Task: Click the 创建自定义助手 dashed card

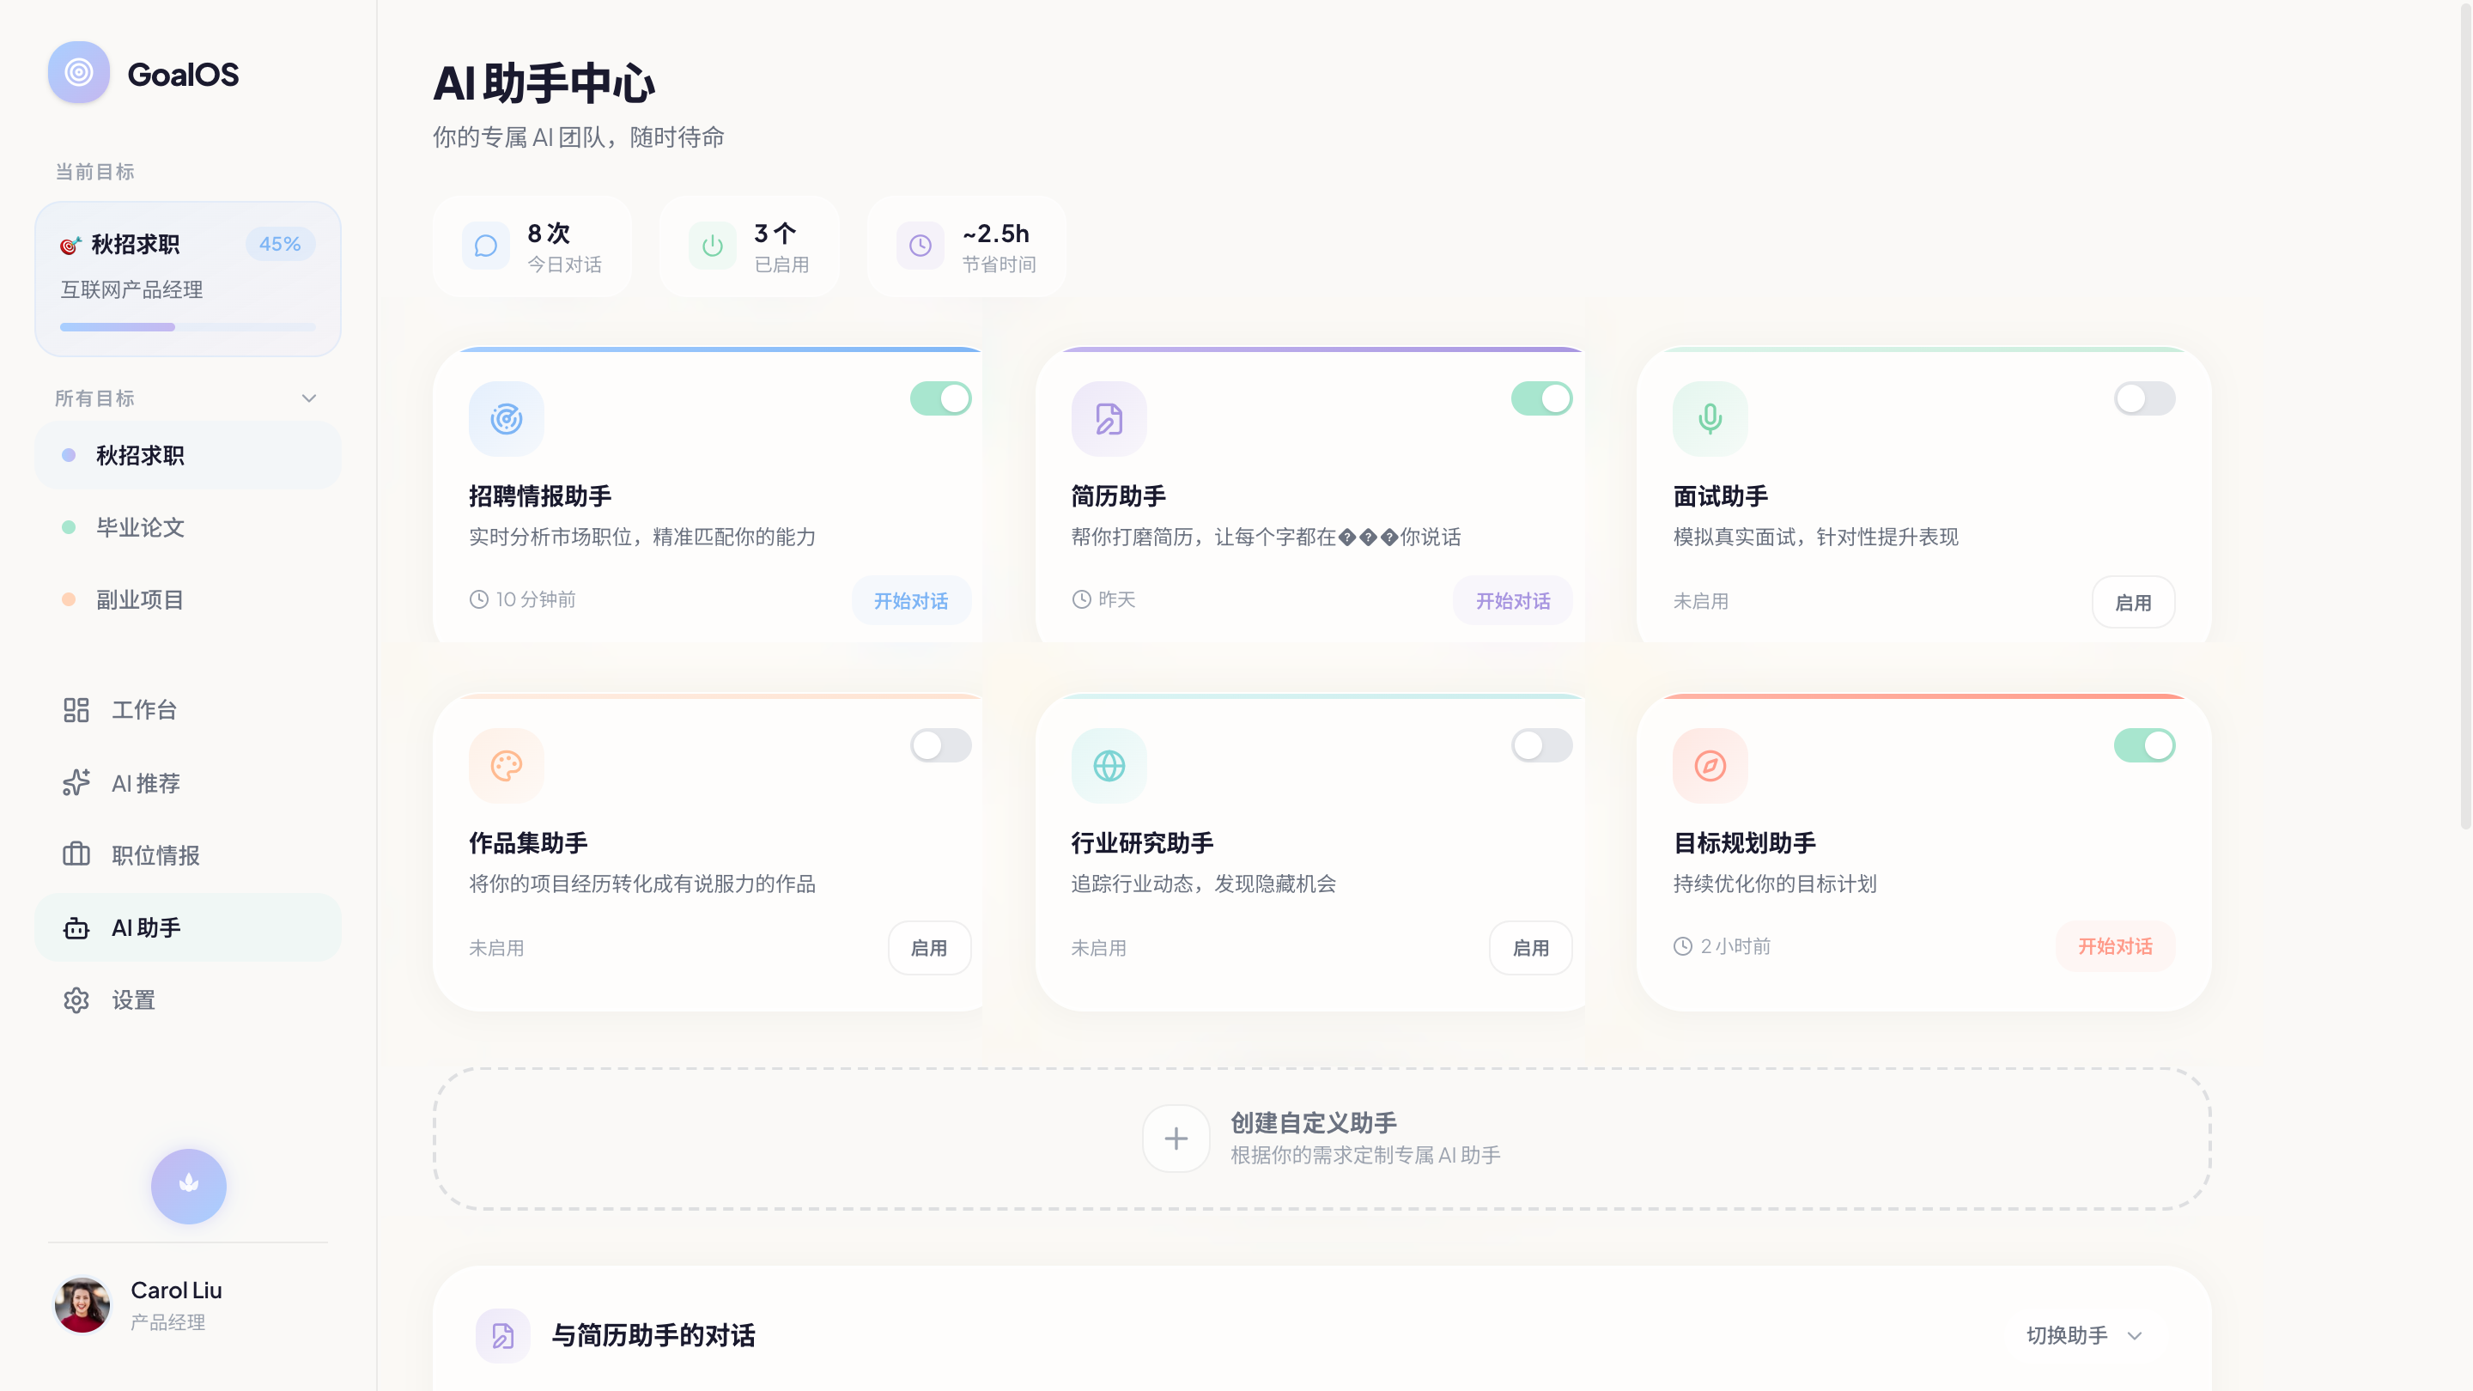Action: click(1321, 1139)
